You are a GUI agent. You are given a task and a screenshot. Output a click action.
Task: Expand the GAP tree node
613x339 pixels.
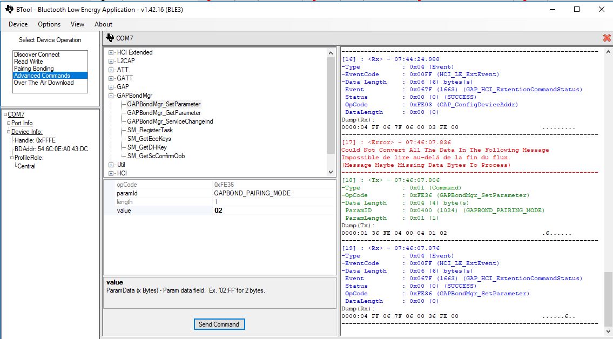pos(111,87)
